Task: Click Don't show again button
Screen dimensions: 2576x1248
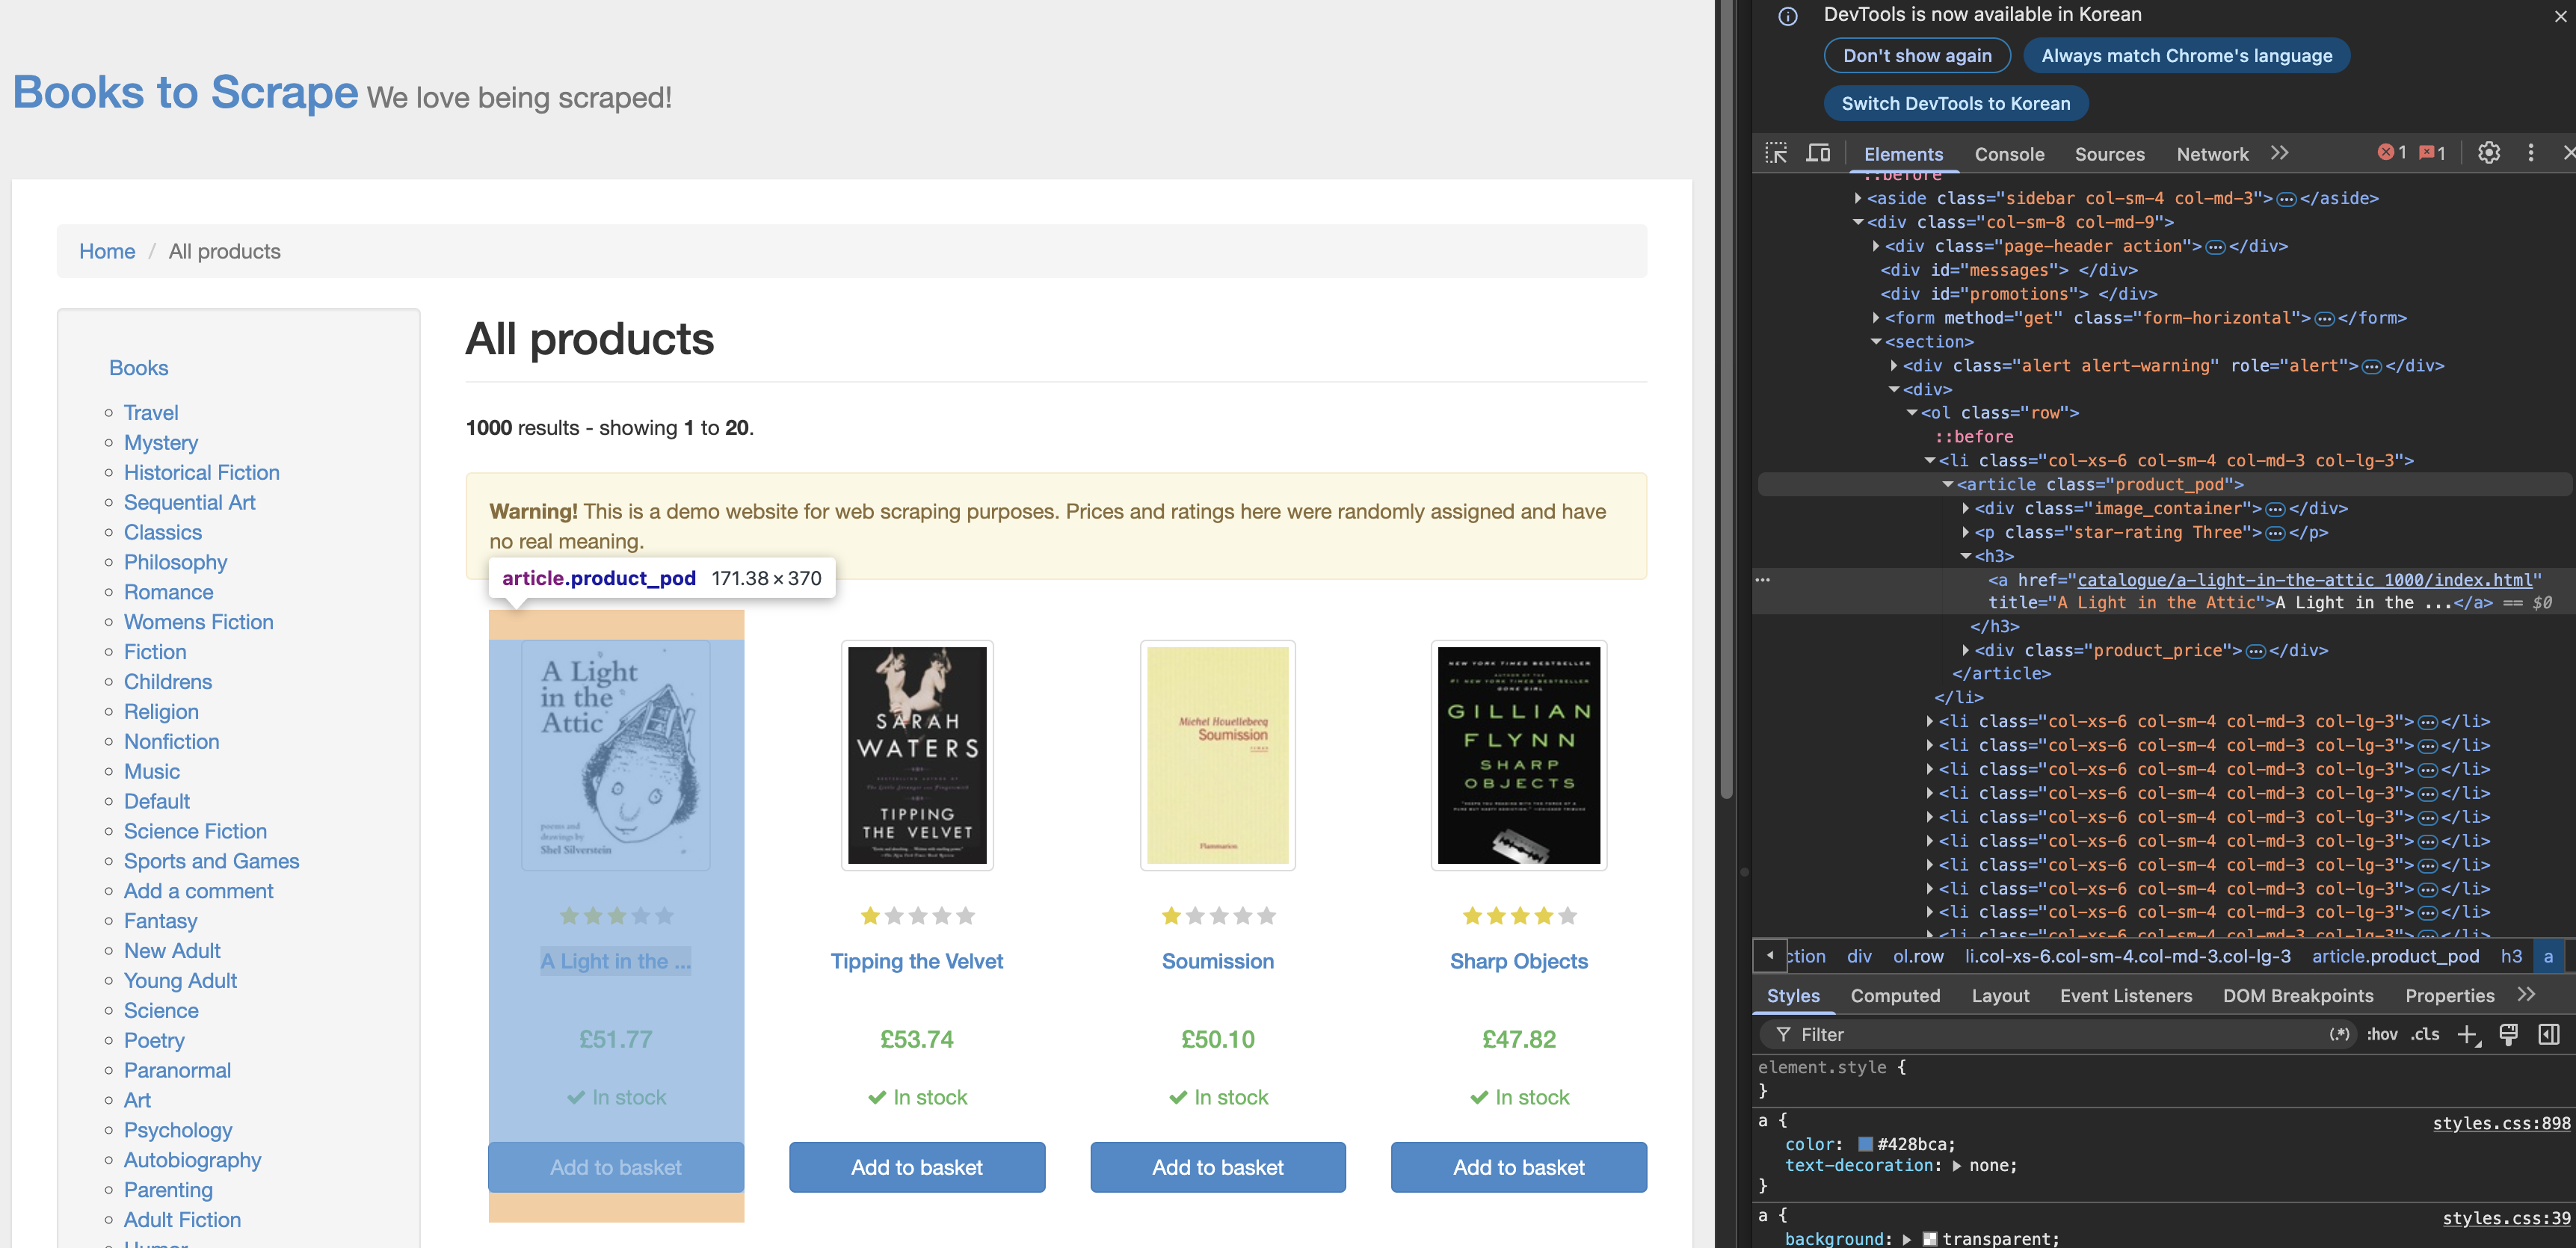Action: click(x=1917, y=56)
